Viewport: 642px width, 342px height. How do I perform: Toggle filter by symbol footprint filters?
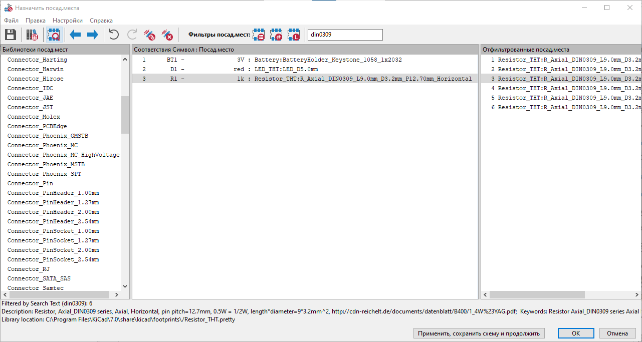pyautogui.click(x=259, y=35)
